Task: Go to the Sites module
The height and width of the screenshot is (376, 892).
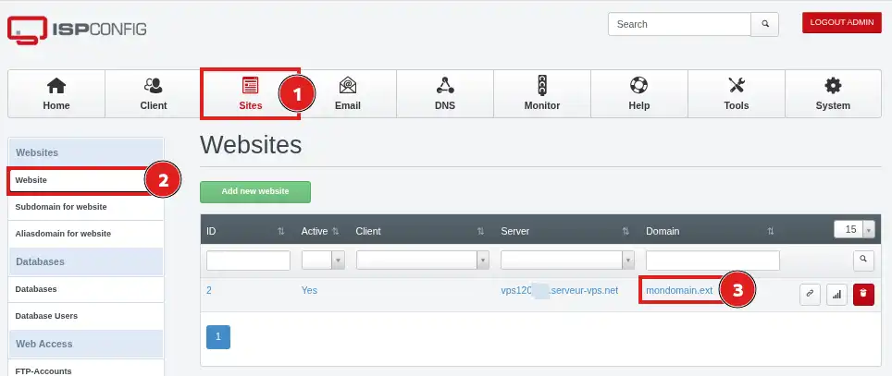Action: (251, 93)
